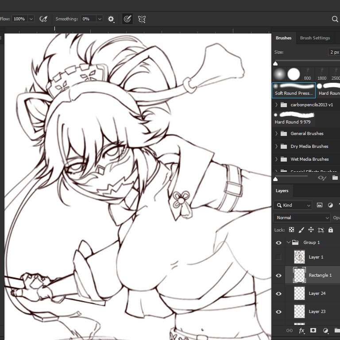The height and width of the screenshot is (340, 340).
Task: Click 'Dry Media Brushes' folder label
Action: [x=309, y=147]
